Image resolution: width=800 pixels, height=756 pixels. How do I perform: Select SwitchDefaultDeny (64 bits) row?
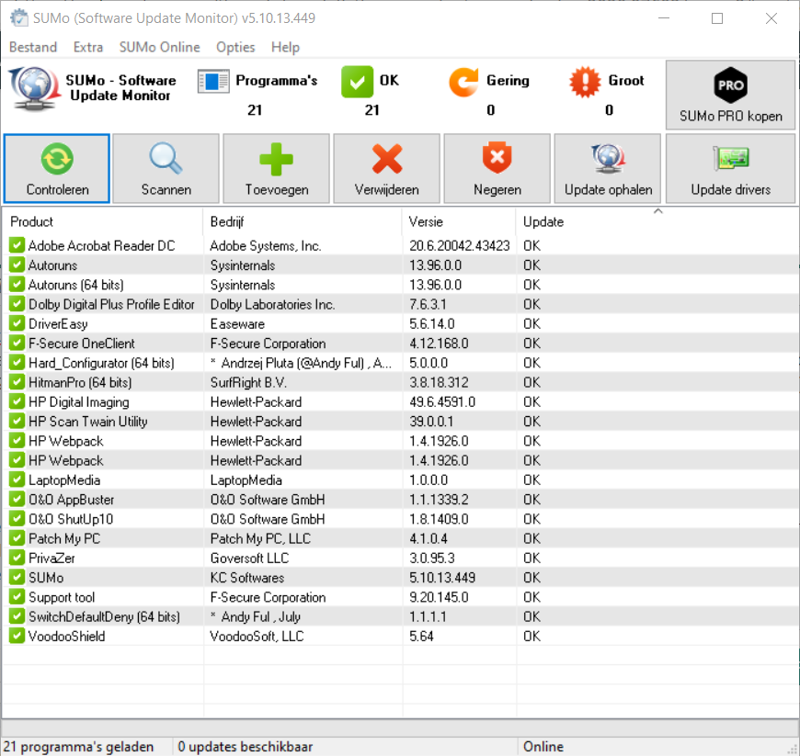pos(400,616)
